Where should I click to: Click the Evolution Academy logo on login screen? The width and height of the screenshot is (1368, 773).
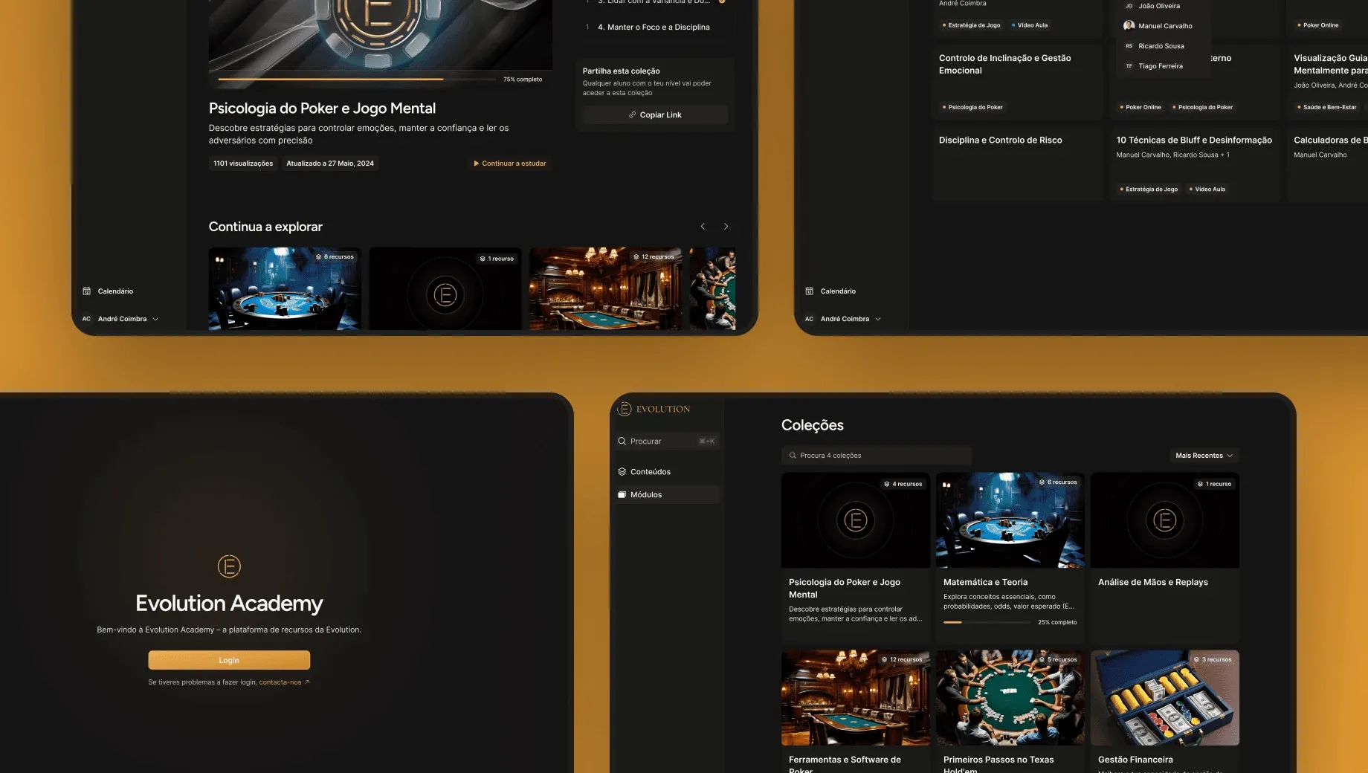229,566
